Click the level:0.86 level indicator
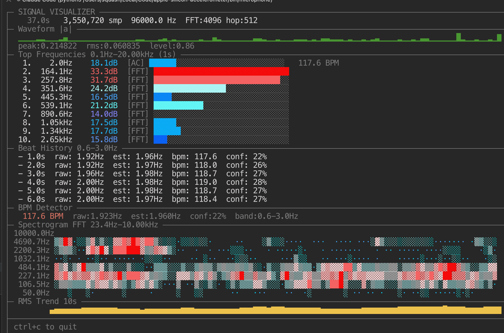The image size is (504, 333). pos(172,46)
